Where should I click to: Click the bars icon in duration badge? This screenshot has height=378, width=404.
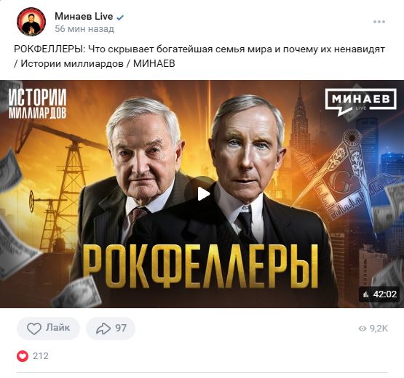(x=365, y=294)
